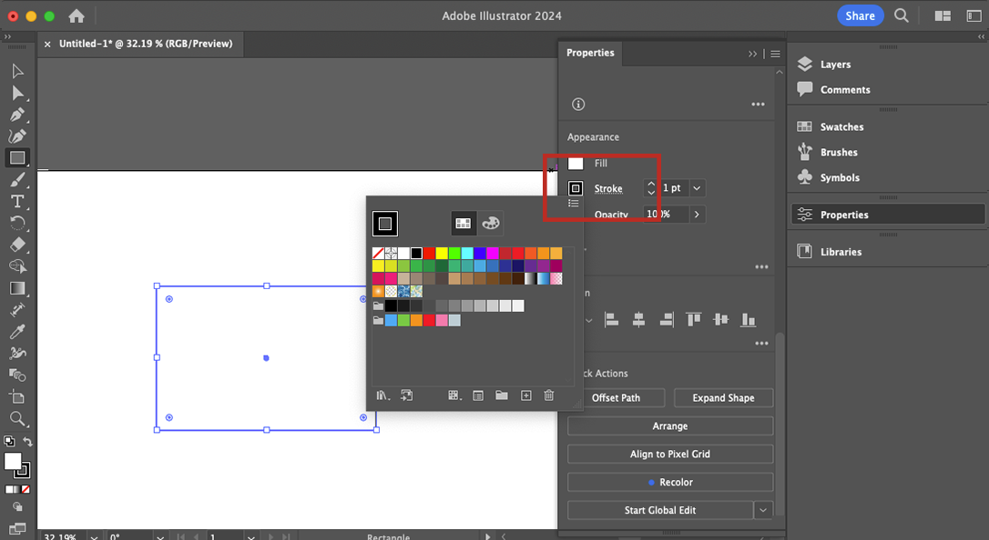Switch to Swatches view in popup
The height and width of the screenshot is (540, 989).
(x=463, y=223)
